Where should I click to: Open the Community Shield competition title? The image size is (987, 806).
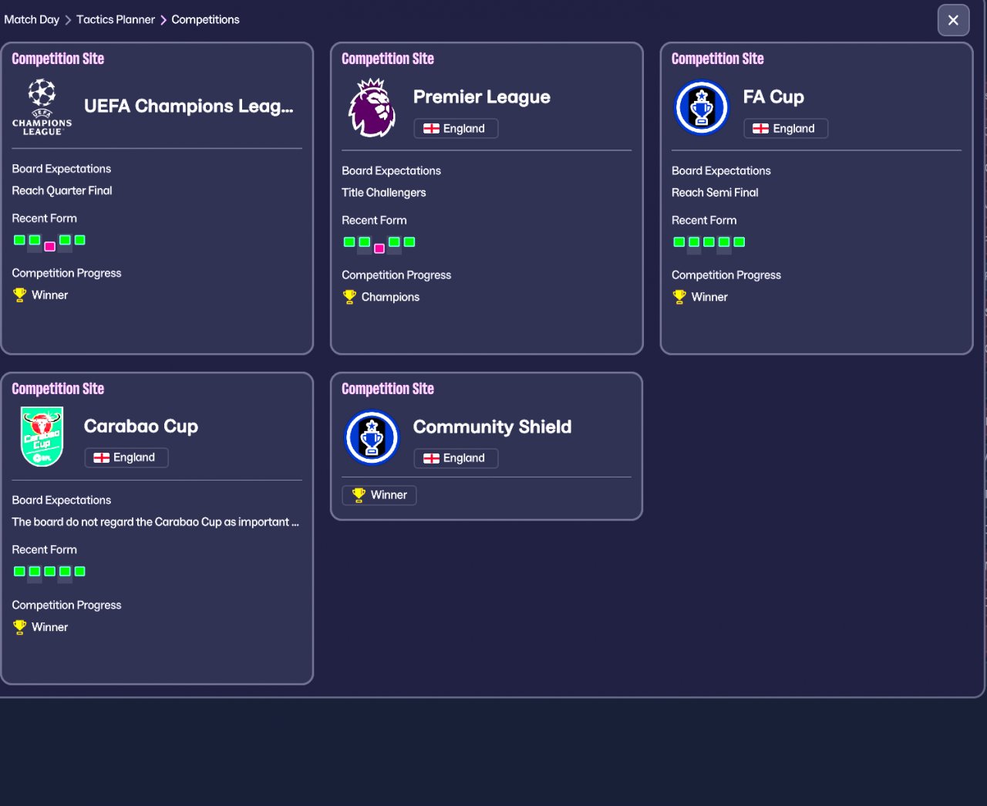point(493,427)
